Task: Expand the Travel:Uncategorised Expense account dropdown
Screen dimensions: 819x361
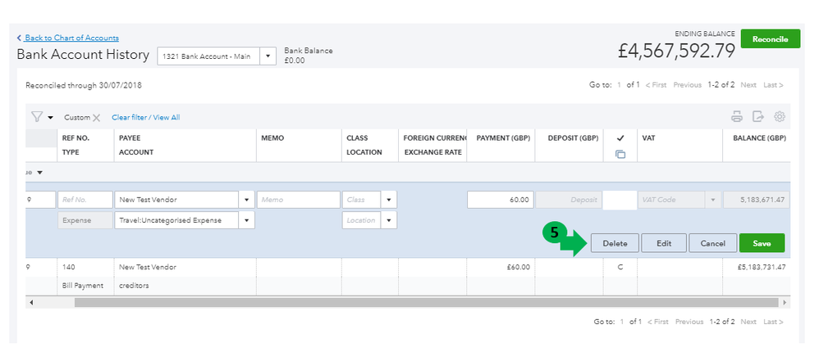Action: [247, 220]
